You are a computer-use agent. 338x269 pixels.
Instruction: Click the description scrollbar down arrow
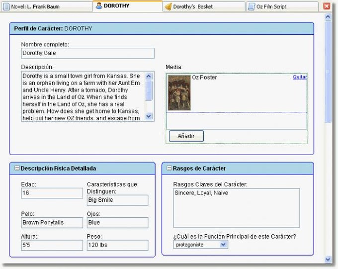pos(149,116)
